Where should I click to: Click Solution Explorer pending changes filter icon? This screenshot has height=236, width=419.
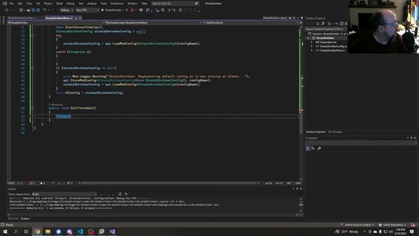coord(329,24)
